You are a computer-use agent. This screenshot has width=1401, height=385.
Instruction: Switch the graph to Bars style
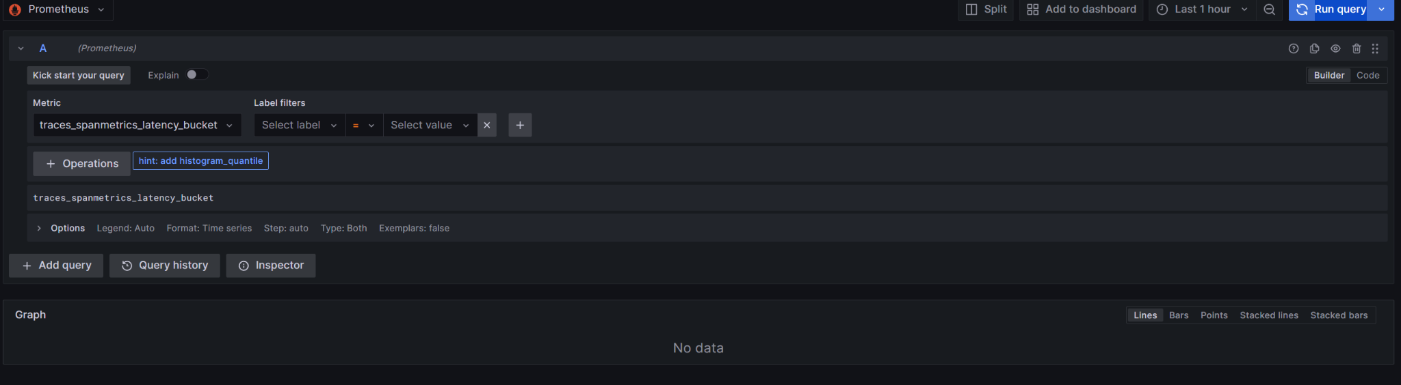(x=1178, y=315)
